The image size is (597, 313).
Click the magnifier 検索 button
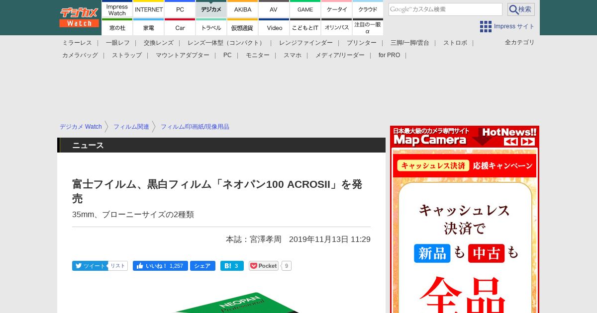pyautogui.click(x=521, y=9)
